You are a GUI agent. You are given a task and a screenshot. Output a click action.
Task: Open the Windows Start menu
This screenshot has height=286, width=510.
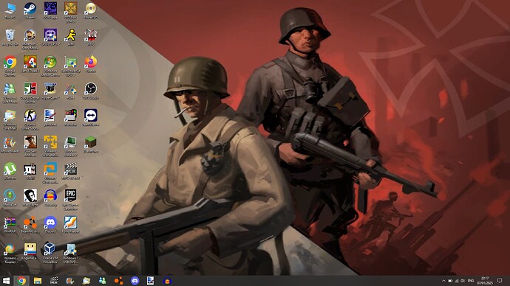[x=6, y=281]
